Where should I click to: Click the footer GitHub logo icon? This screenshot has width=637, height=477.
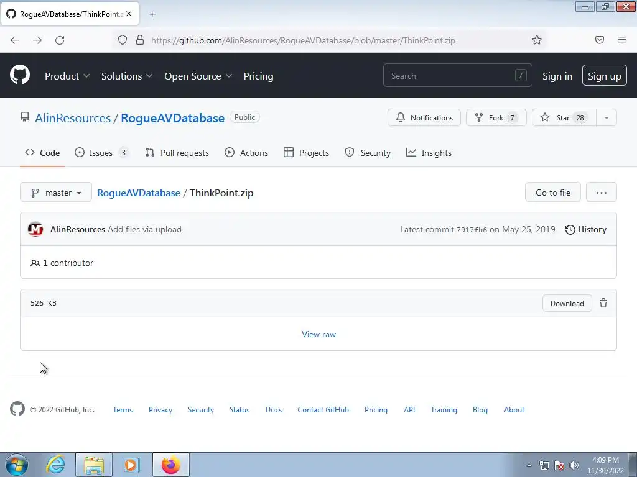[x=17, y=409]
